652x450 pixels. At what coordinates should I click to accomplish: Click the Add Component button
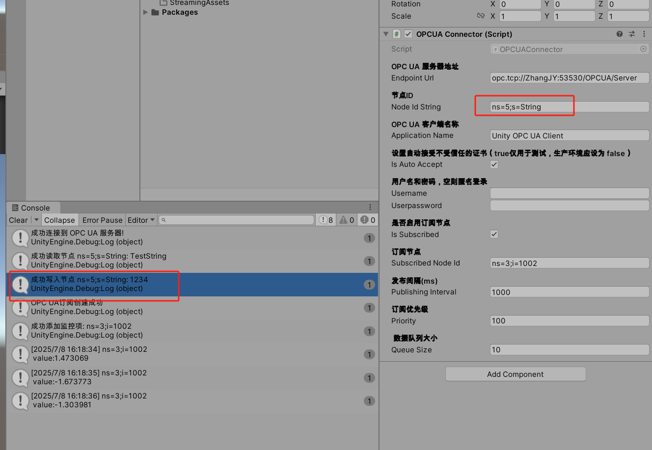click(515, 374)
